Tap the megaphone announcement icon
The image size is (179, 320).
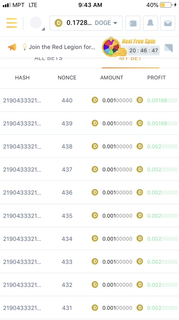12,47
